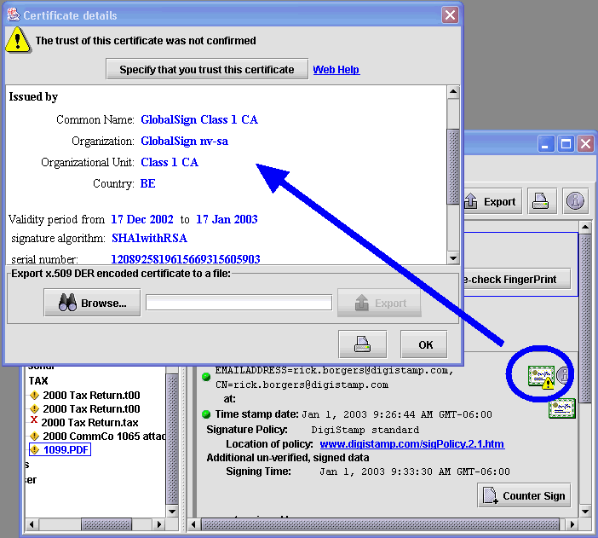Image resolution: width=598 pixels, height=538 pixels.
Task: Click Export button in main window toolbar
Action: pos(492,201)
